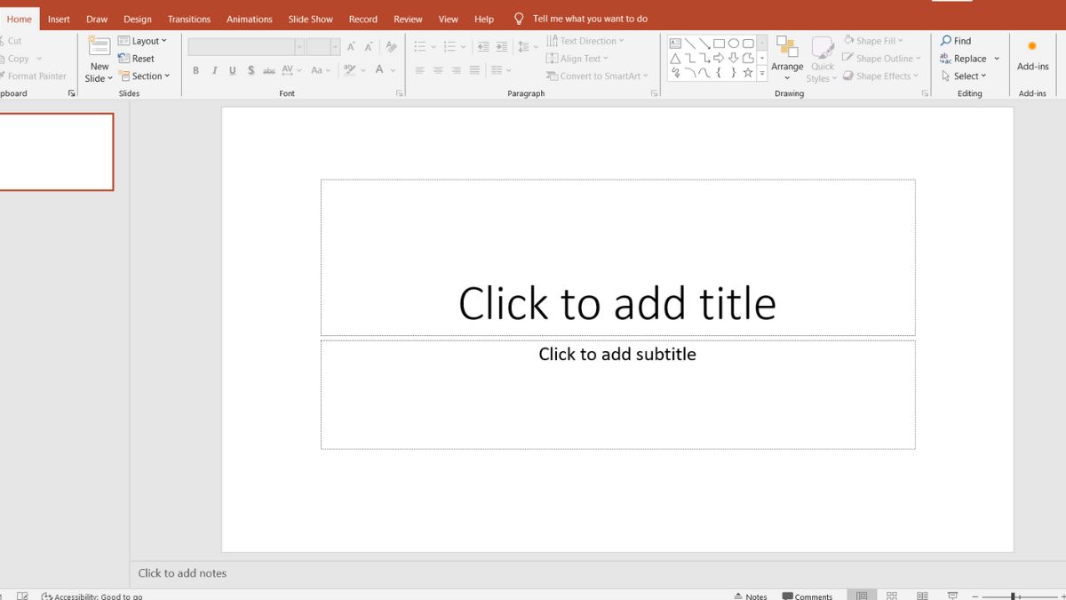This screenshot has width=1066, height=600.
Task: Open the Arrange dropdown
Action: pos(787,59)
